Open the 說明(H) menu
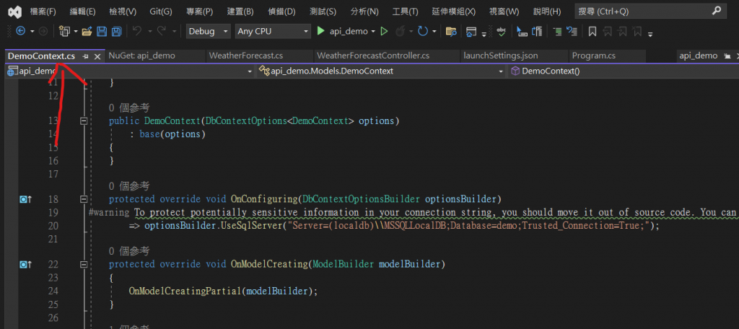The image size is (739, 329). coord(547,12)
